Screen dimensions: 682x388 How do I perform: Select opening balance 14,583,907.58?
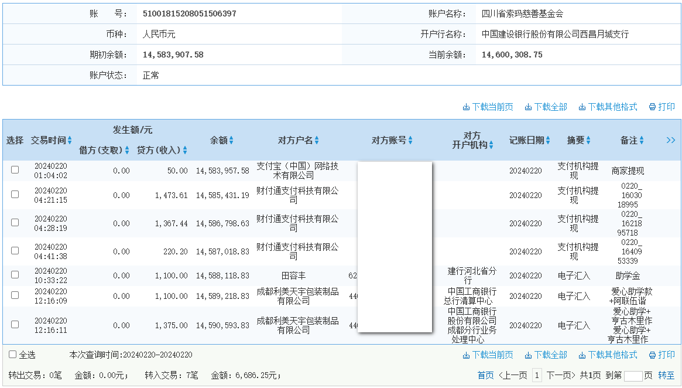pyautogui.click(x=173, y=55)
